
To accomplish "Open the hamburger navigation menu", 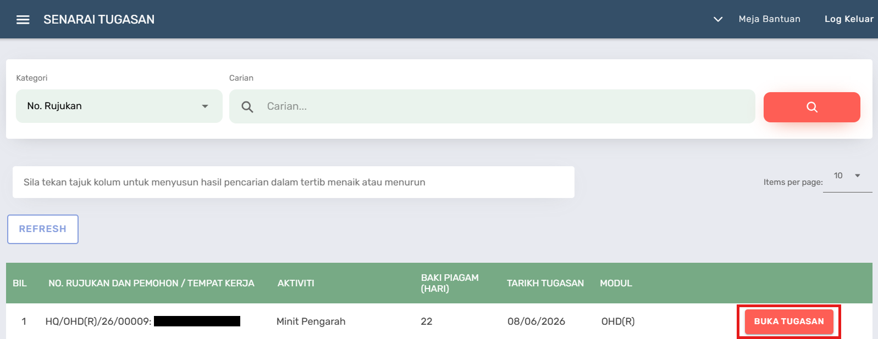I will [23, 20].
